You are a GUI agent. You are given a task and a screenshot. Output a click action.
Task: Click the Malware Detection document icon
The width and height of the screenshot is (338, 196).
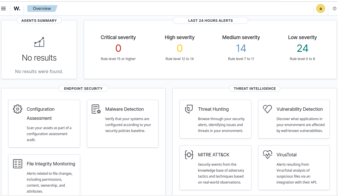pos(96,109)
